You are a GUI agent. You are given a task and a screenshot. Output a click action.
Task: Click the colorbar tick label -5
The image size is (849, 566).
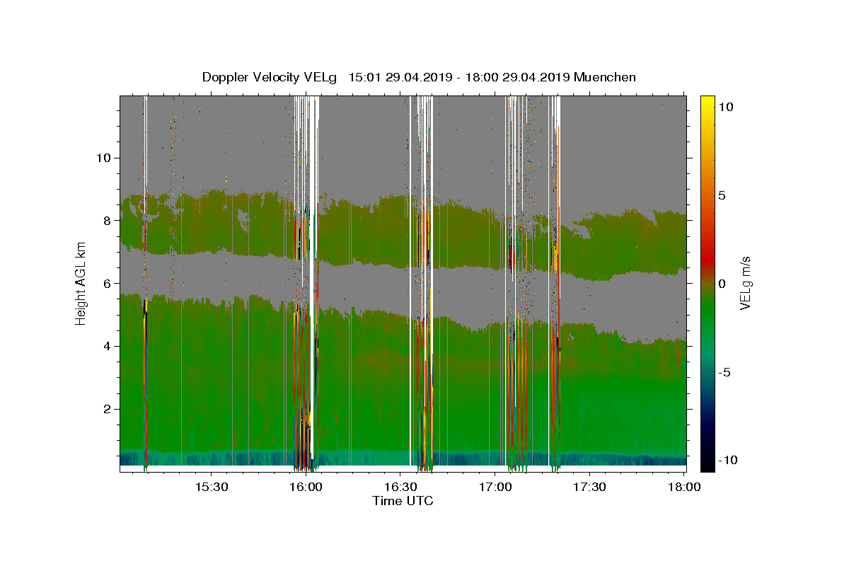click(724, 372)
